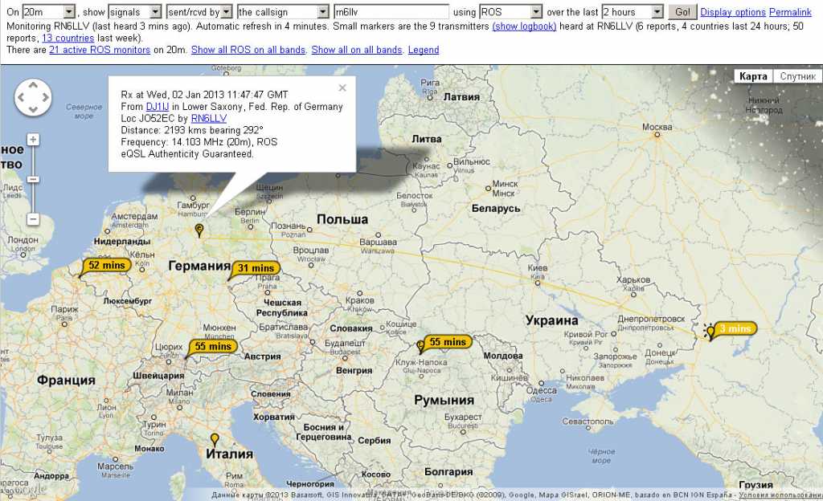This screenshot has height=501, width=823.
Task: Open the 52 mins marker near Belgium
Action: (x=107, y=265)
